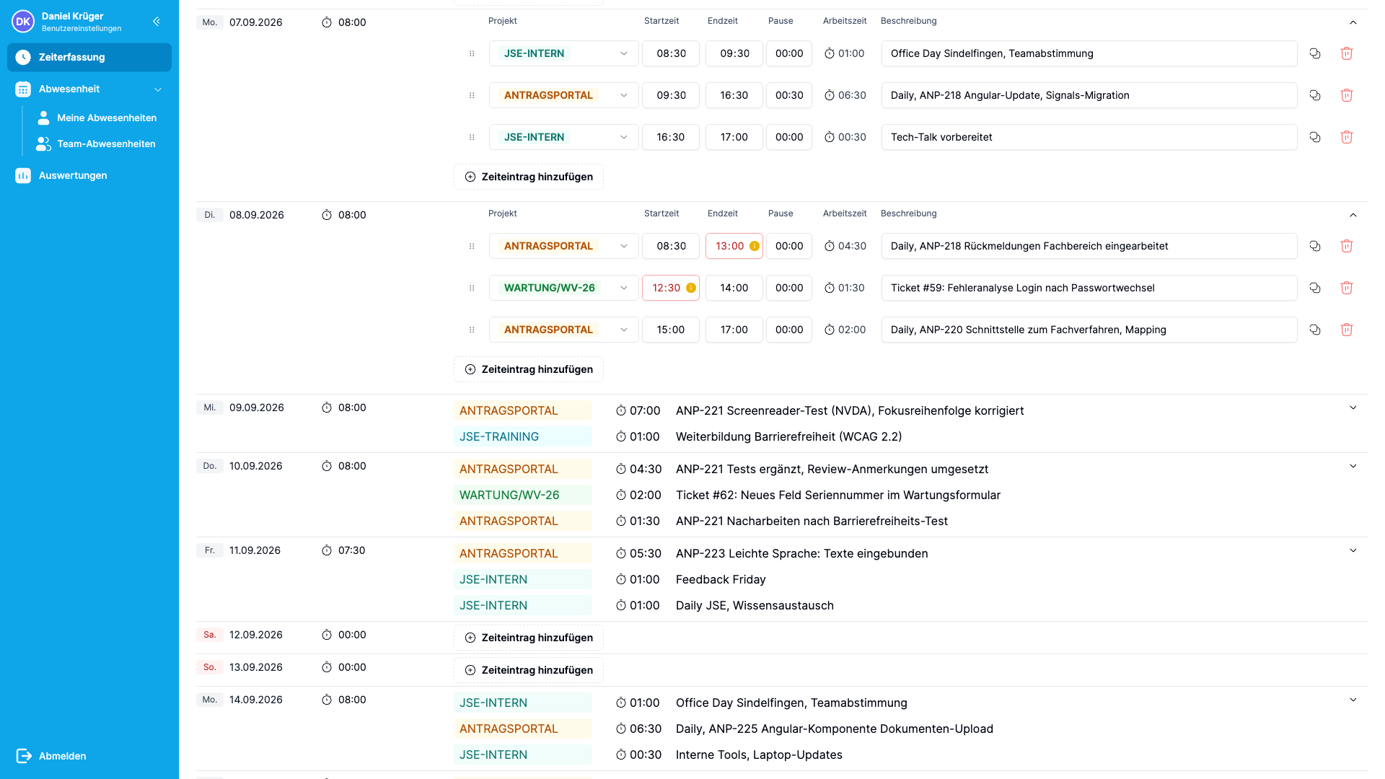
Task: Copy the Ticket #59 Fehleranalyse entry
Action: click(x=1315, y=288)
